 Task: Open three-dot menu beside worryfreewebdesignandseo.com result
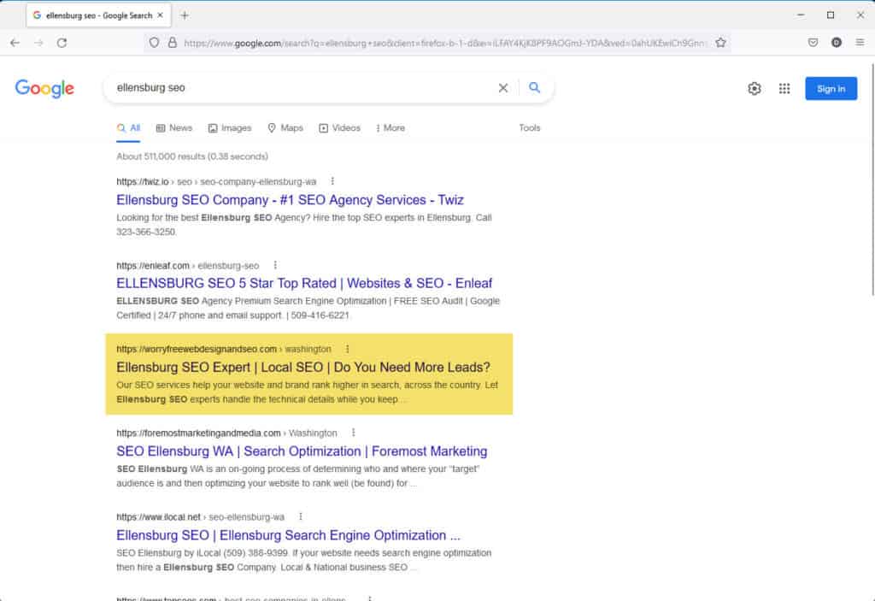[x=347, y=349]
